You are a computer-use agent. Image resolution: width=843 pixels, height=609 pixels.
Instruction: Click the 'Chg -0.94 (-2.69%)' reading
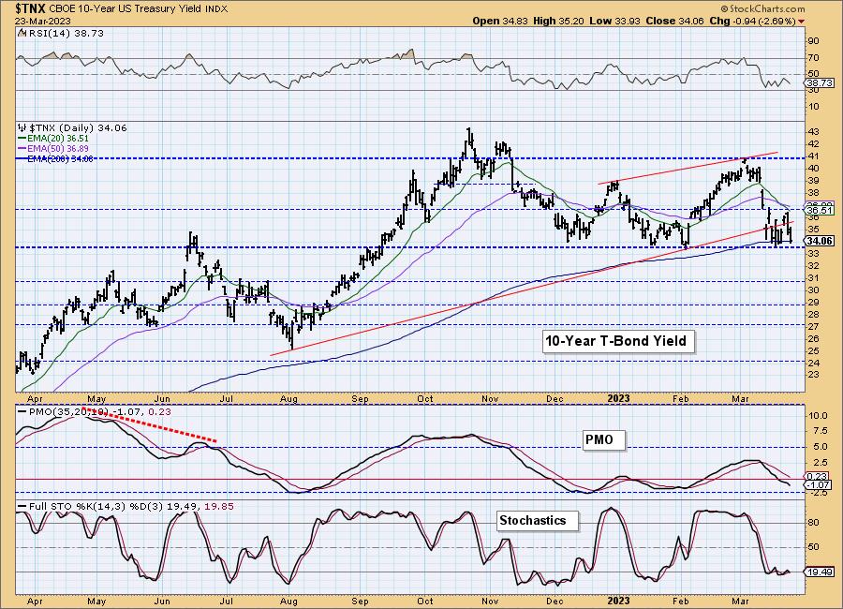tap(753, 21)
